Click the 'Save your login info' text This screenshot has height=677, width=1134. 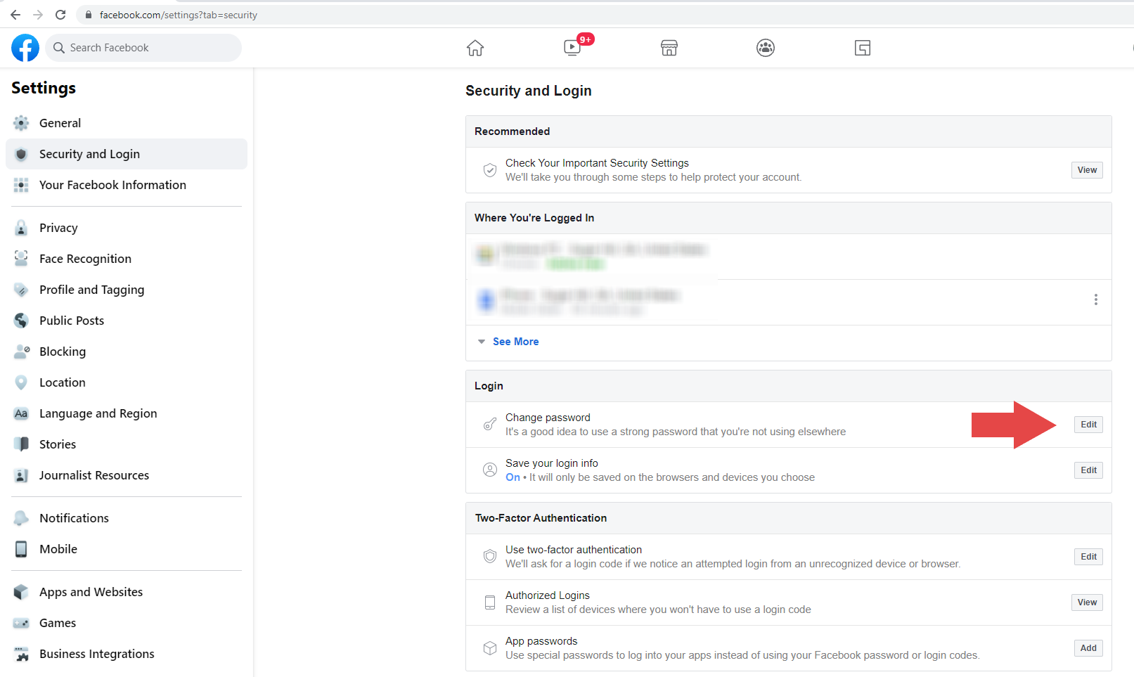click(x=552, y=463)
